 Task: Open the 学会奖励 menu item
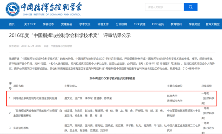tap(194, 24)
